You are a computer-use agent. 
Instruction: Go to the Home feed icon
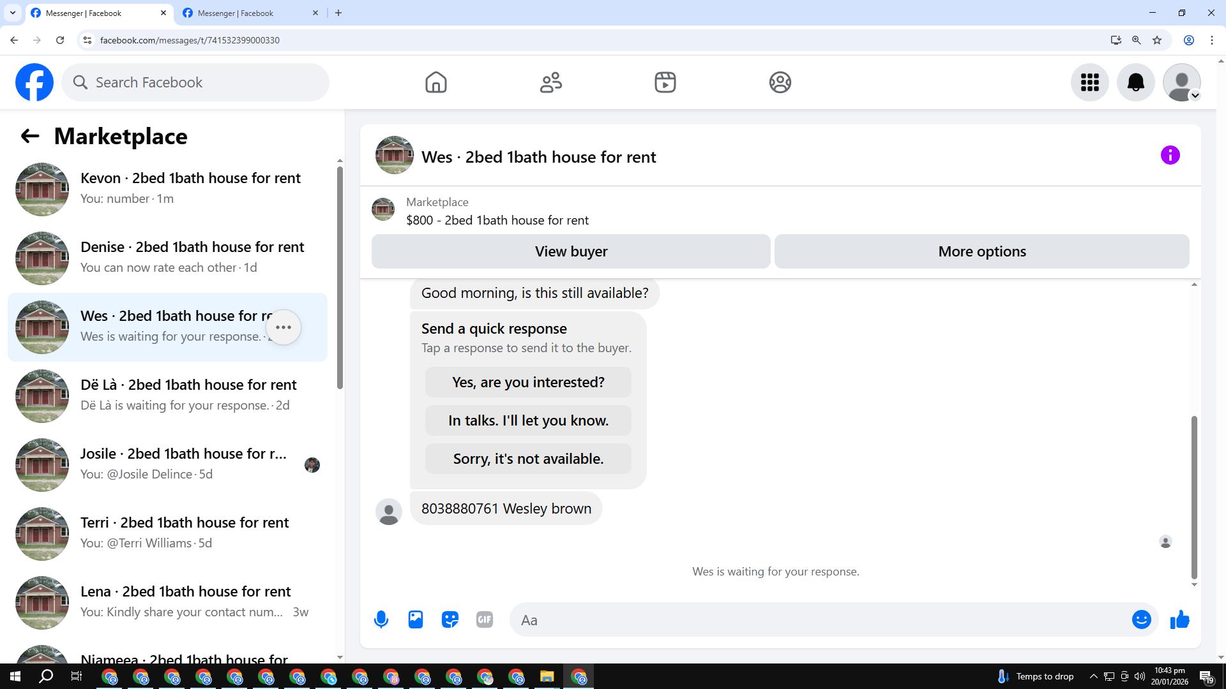point(436,82)
